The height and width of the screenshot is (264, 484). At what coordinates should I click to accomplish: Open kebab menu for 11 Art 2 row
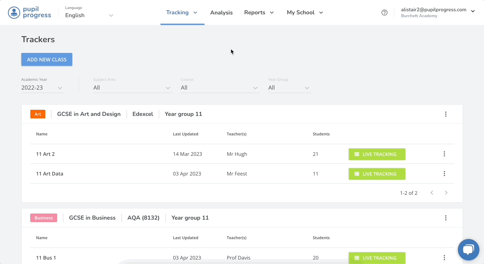[x=444, y=154]
